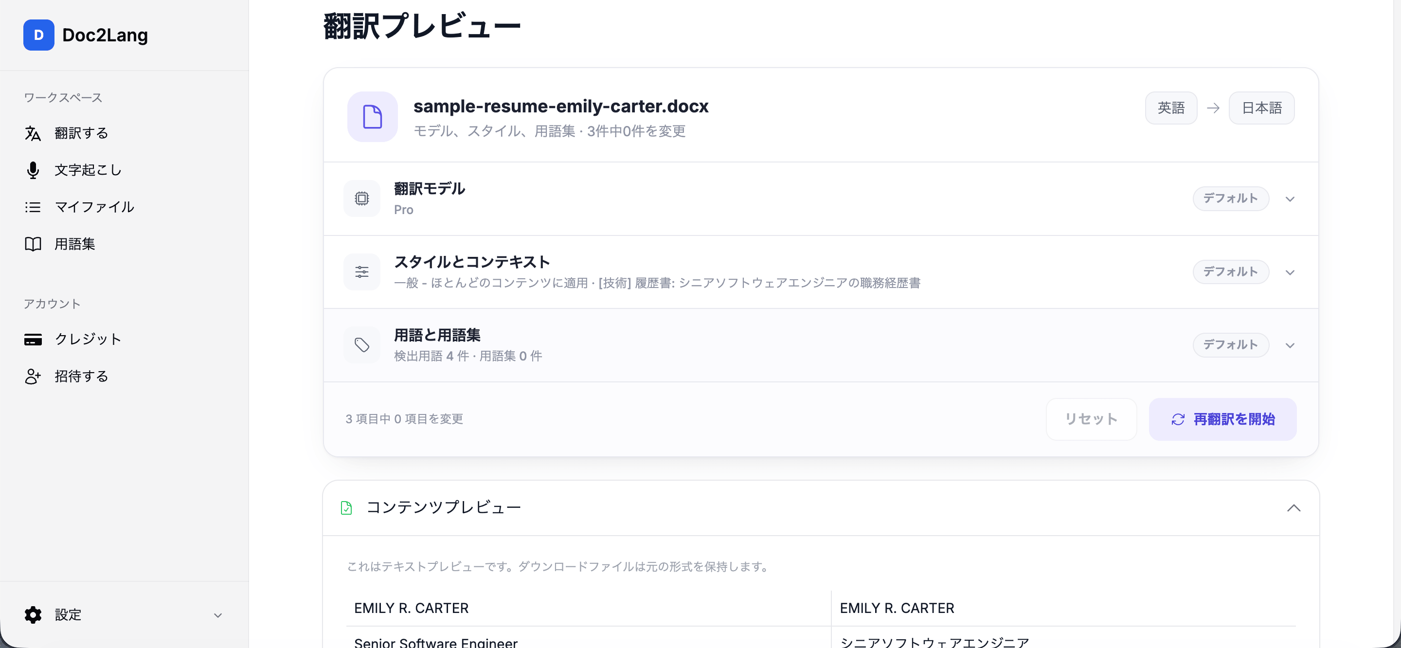Click the document file icon for sample-resume-emily-carter.docx

[373, 116]
